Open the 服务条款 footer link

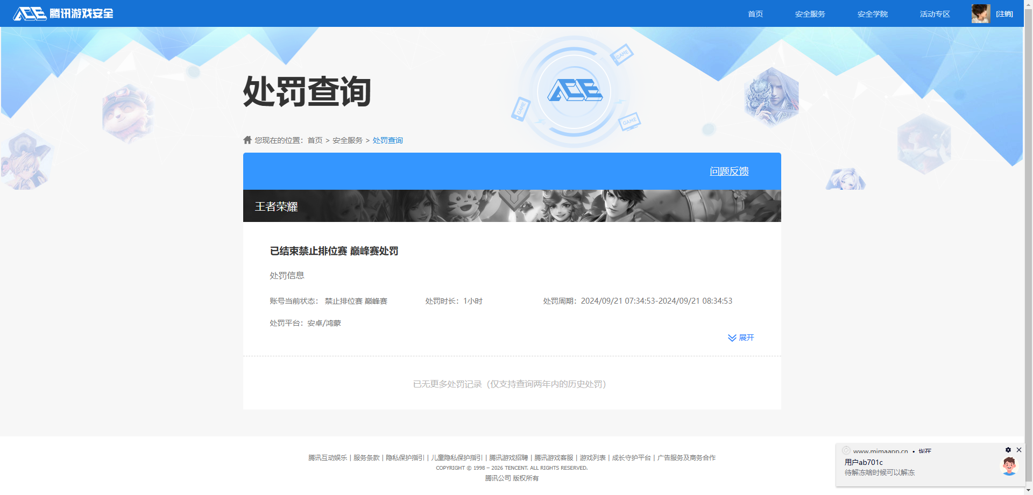coord(366,457)
